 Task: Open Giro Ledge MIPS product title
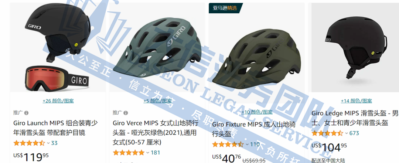point(355,118)
